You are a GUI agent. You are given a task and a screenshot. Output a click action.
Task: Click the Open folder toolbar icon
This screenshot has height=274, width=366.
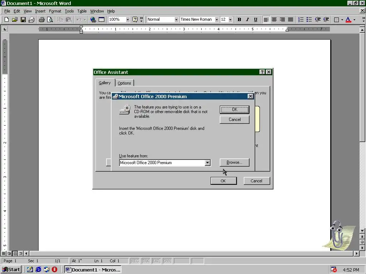tap(15, 20)
